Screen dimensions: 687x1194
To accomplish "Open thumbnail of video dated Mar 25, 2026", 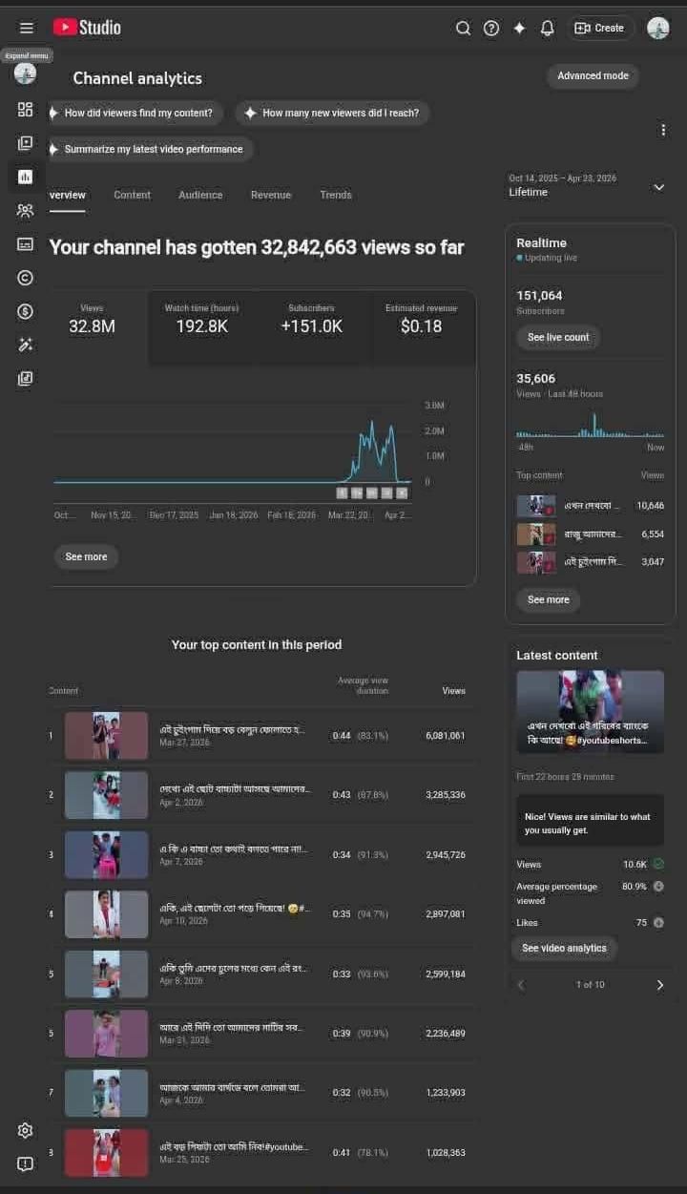I will pos(106,1152).
